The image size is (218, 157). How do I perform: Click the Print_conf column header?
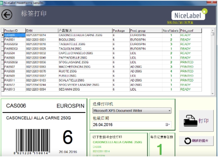tap(191, 30)
